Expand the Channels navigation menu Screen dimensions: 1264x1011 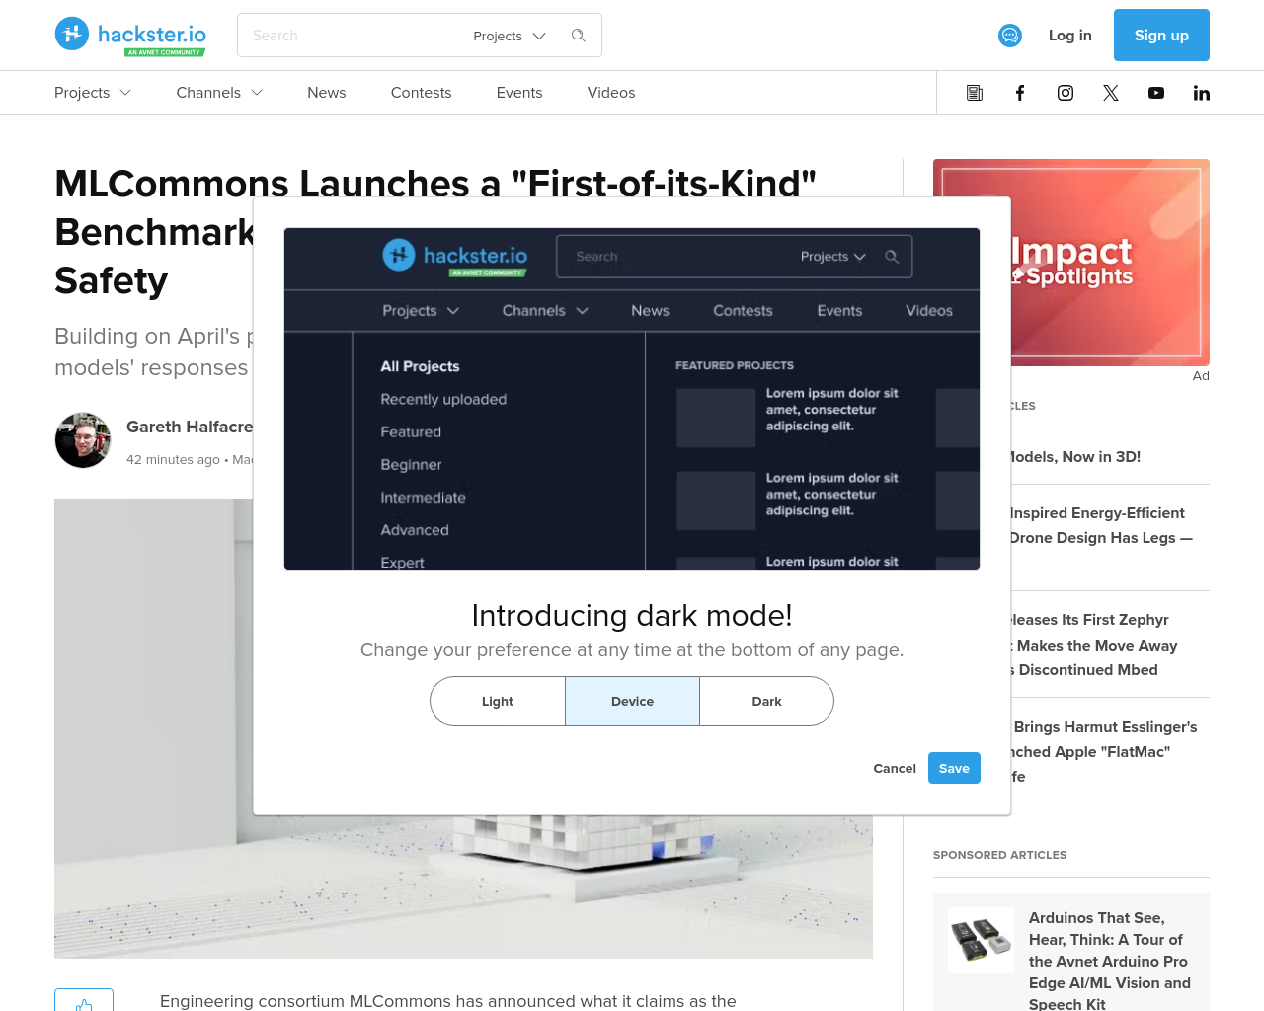click(x=219, y=93)
